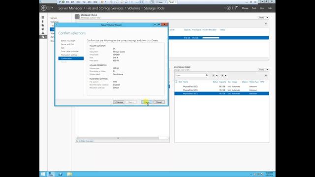This screenshot has width=315, height=177.
Task: Open PowerShell from the taskbar
Action: [x=60, y=174]
